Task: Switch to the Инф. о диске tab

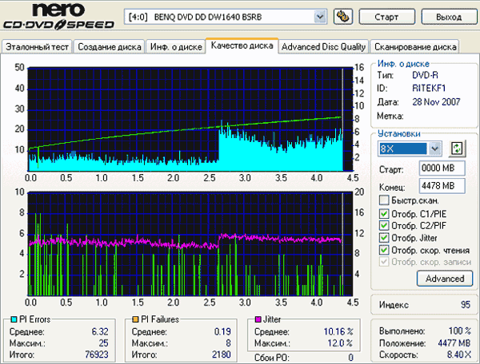Action: pos(176,47)
